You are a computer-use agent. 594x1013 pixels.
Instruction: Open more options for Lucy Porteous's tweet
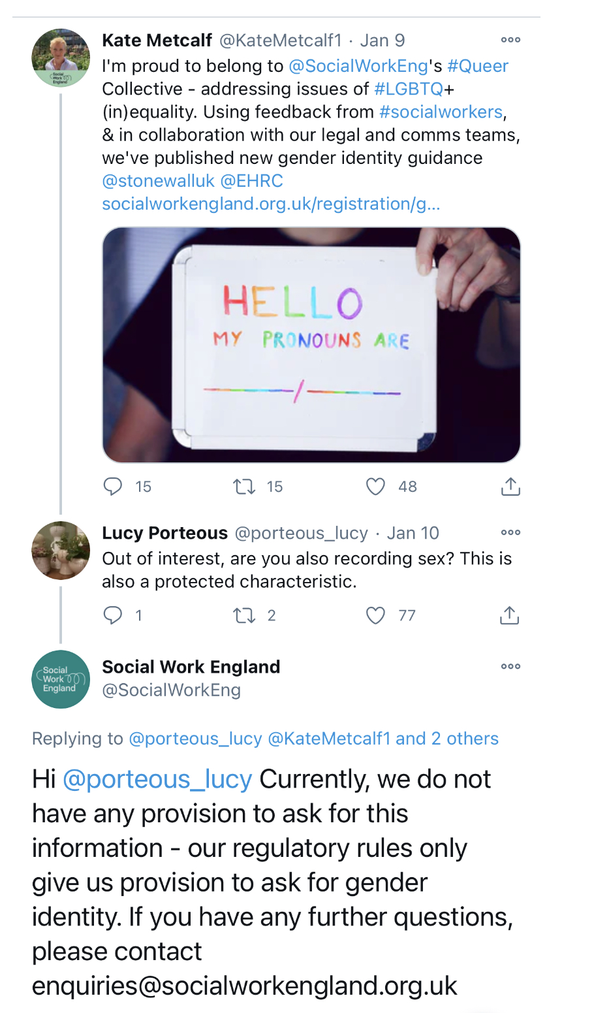510,533
